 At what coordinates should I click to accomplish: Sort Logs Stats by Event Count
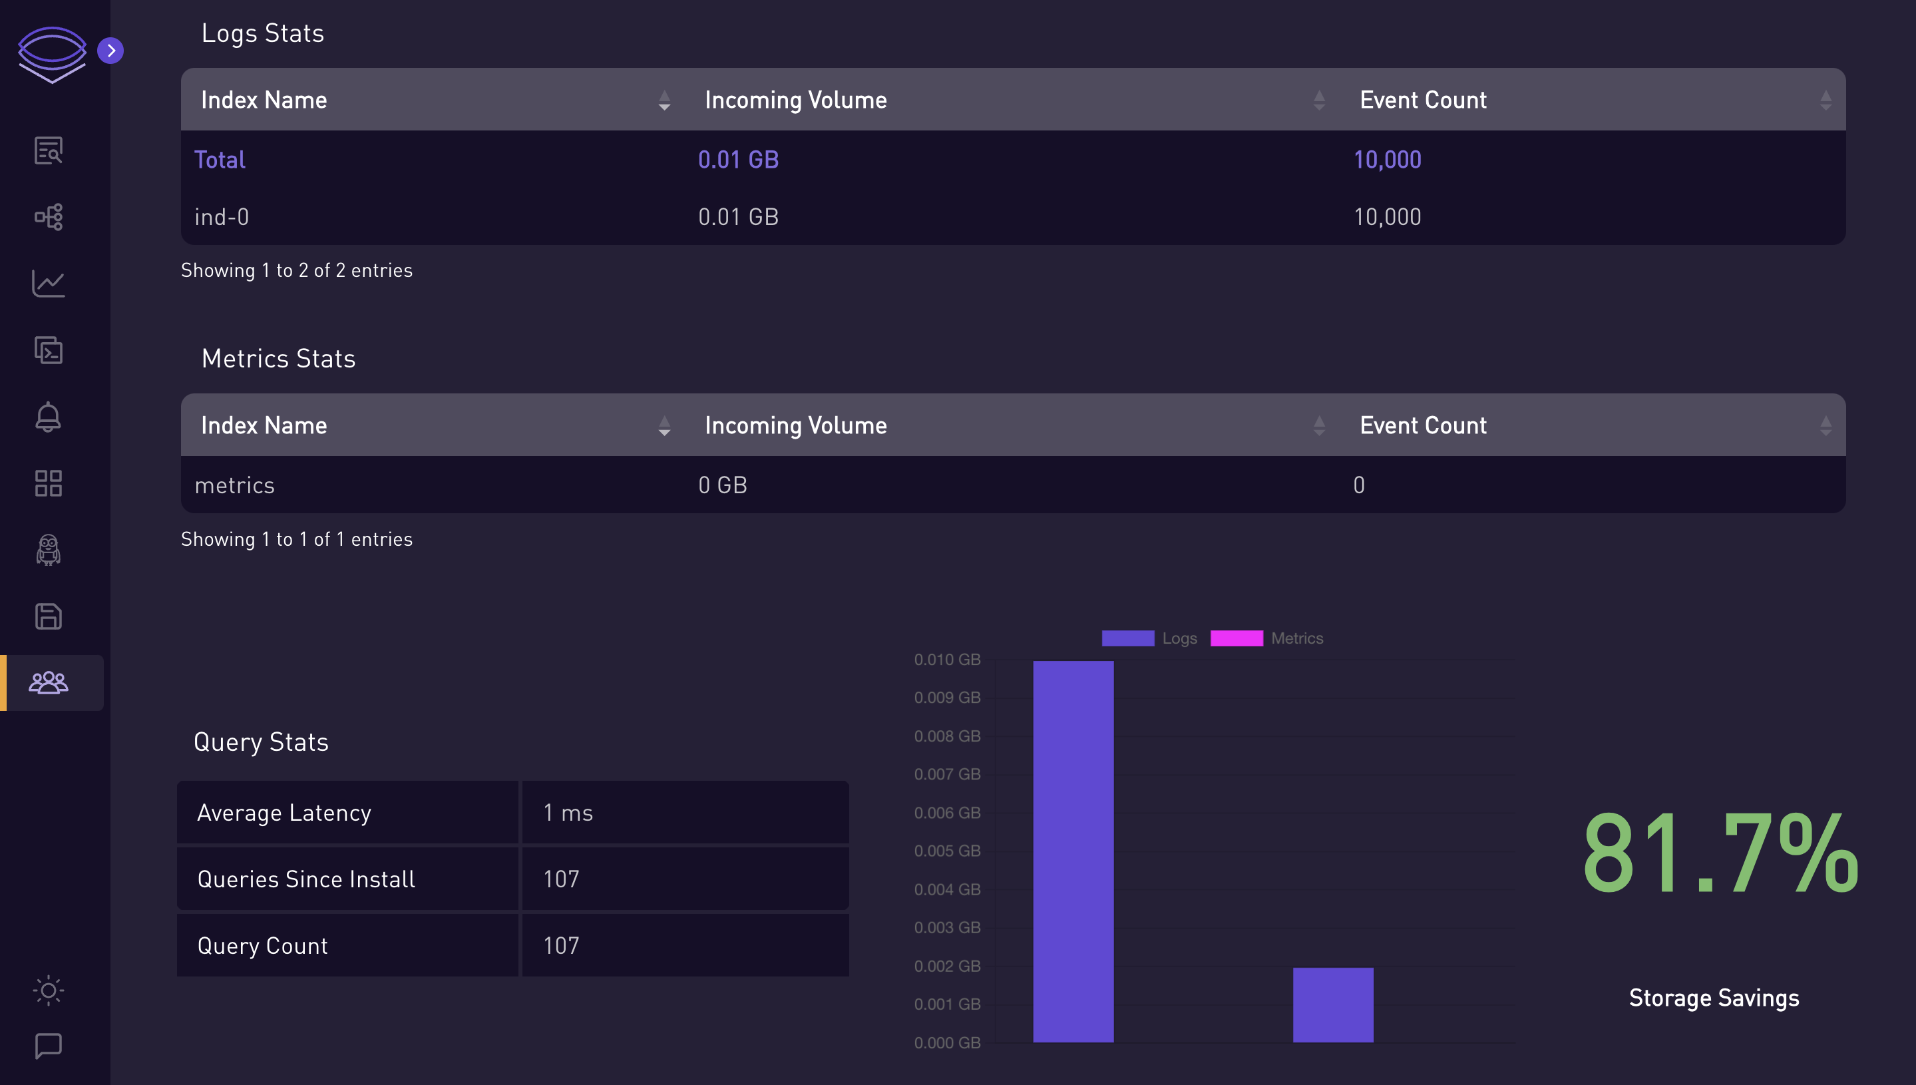tap(1826, 100)
